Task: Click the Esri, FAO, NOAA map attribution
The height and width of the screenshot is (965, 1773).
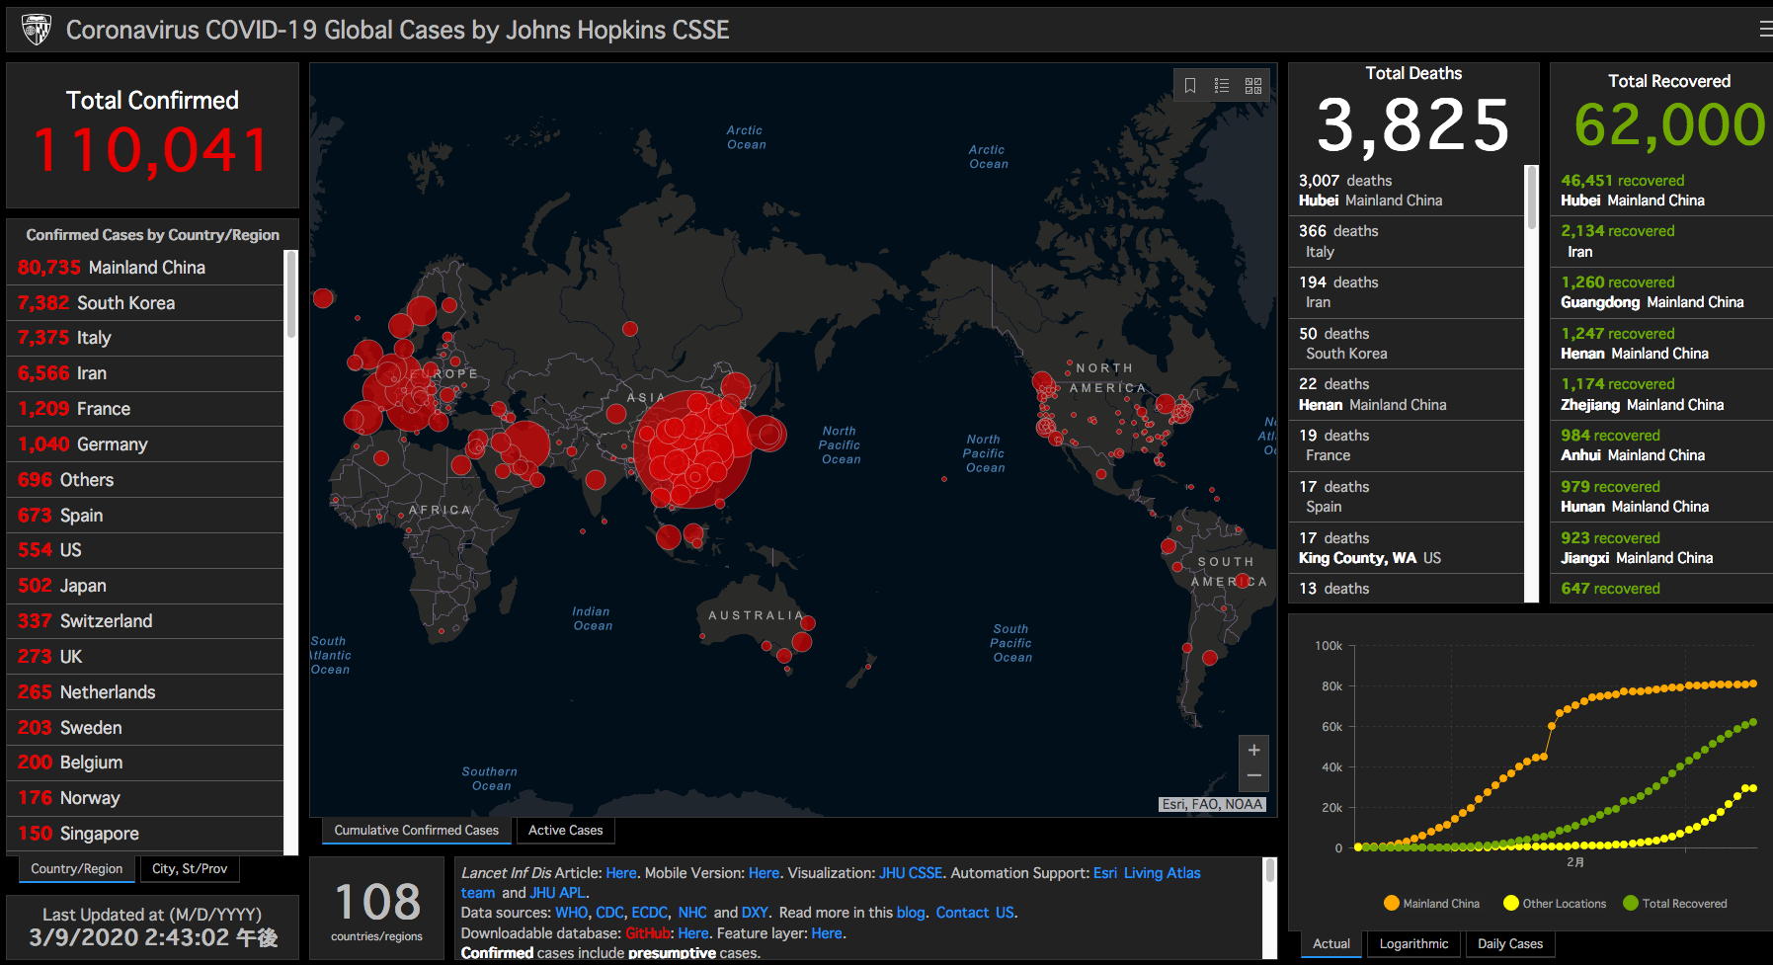Action: tap(1212, 804)
